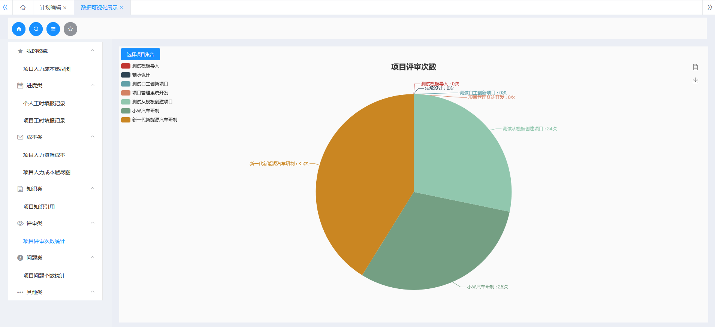
Task: Open 项目工时填报记录 menu item
Action: click(x=44, y=121)
